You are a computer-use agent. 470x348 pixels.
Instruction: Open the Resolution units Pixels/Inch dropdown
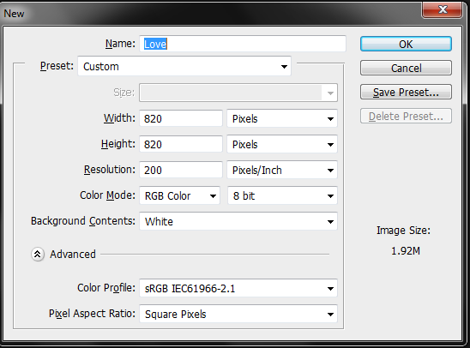pos(282,170)
